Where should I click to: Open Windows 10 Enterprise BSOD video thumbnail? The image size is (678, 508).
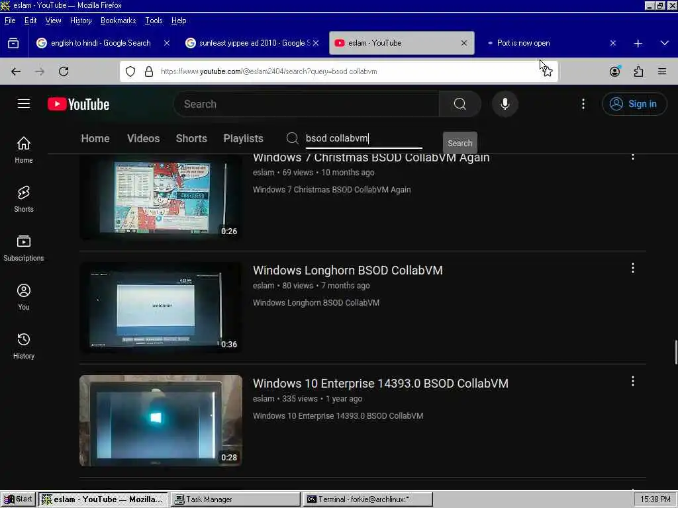click(x=161, y=420)
